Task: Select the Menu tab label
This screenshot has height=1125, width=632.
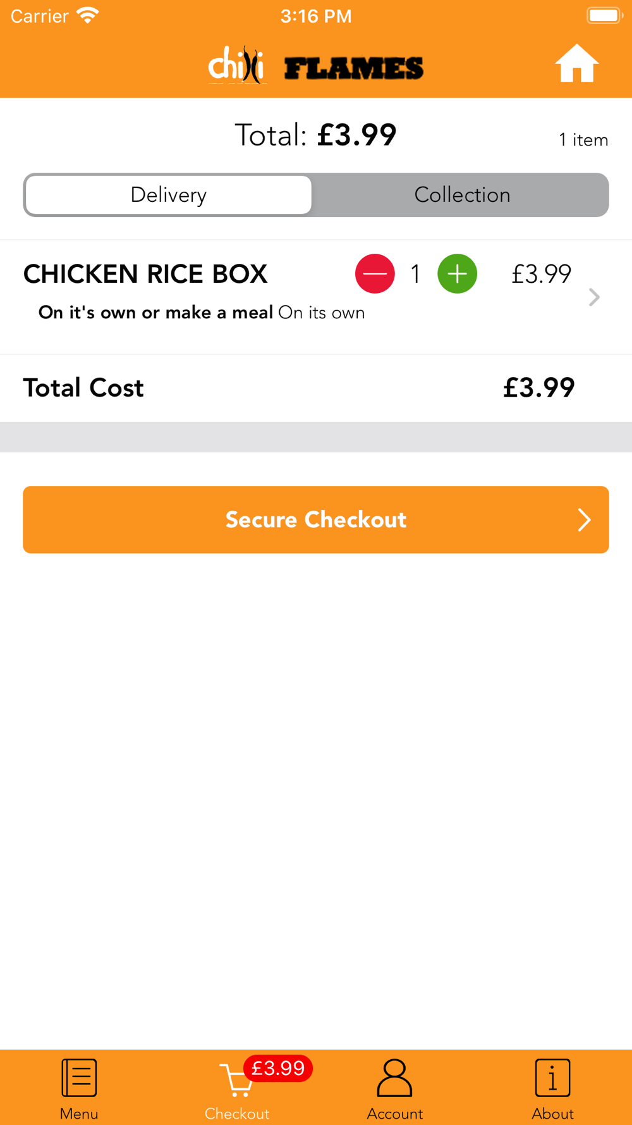Action: [x=79, y=1114]
